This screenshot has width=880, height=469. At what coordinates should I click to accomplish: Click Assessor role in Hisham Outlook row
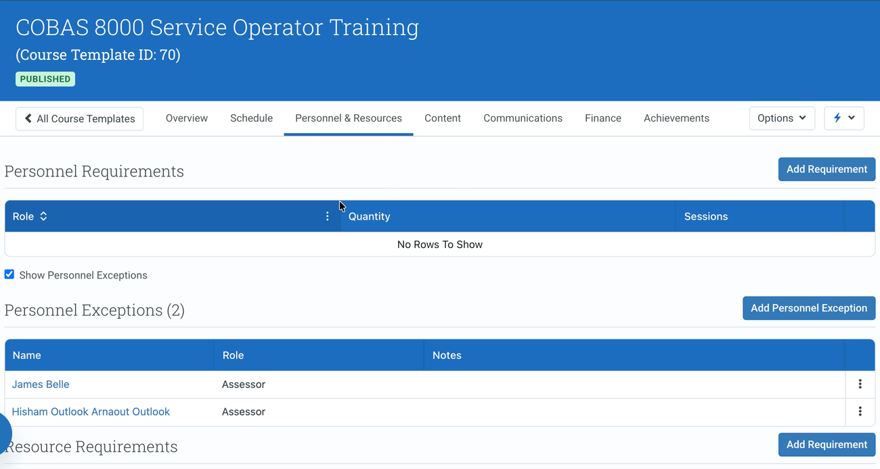point(244,412)
